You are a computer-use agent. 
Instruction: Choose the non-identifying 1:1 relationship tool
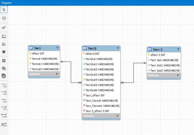pos(4,85)
